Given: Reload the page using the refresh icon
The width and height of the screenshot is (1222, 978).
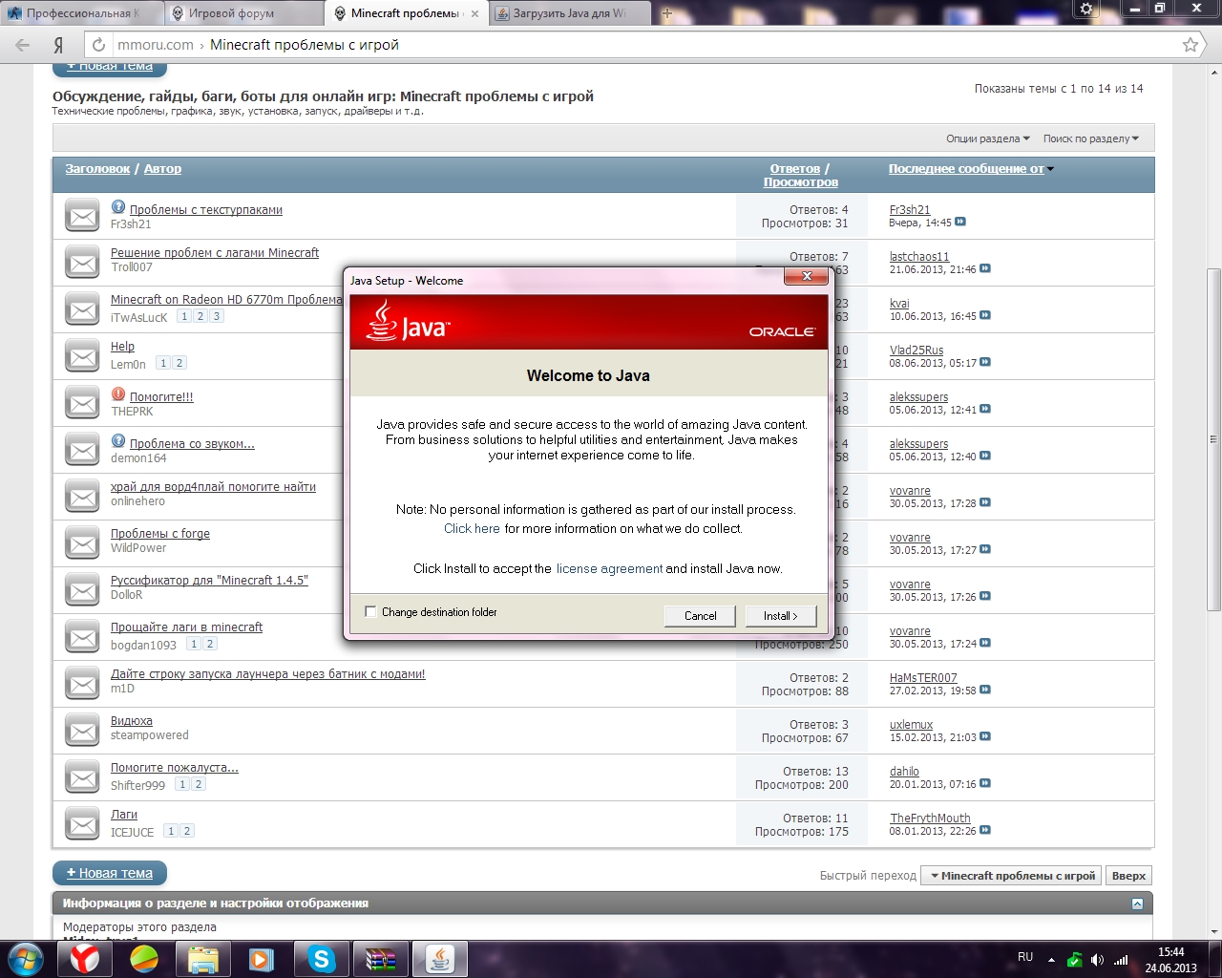Looking at the screenshot, I should coord(98,45).
